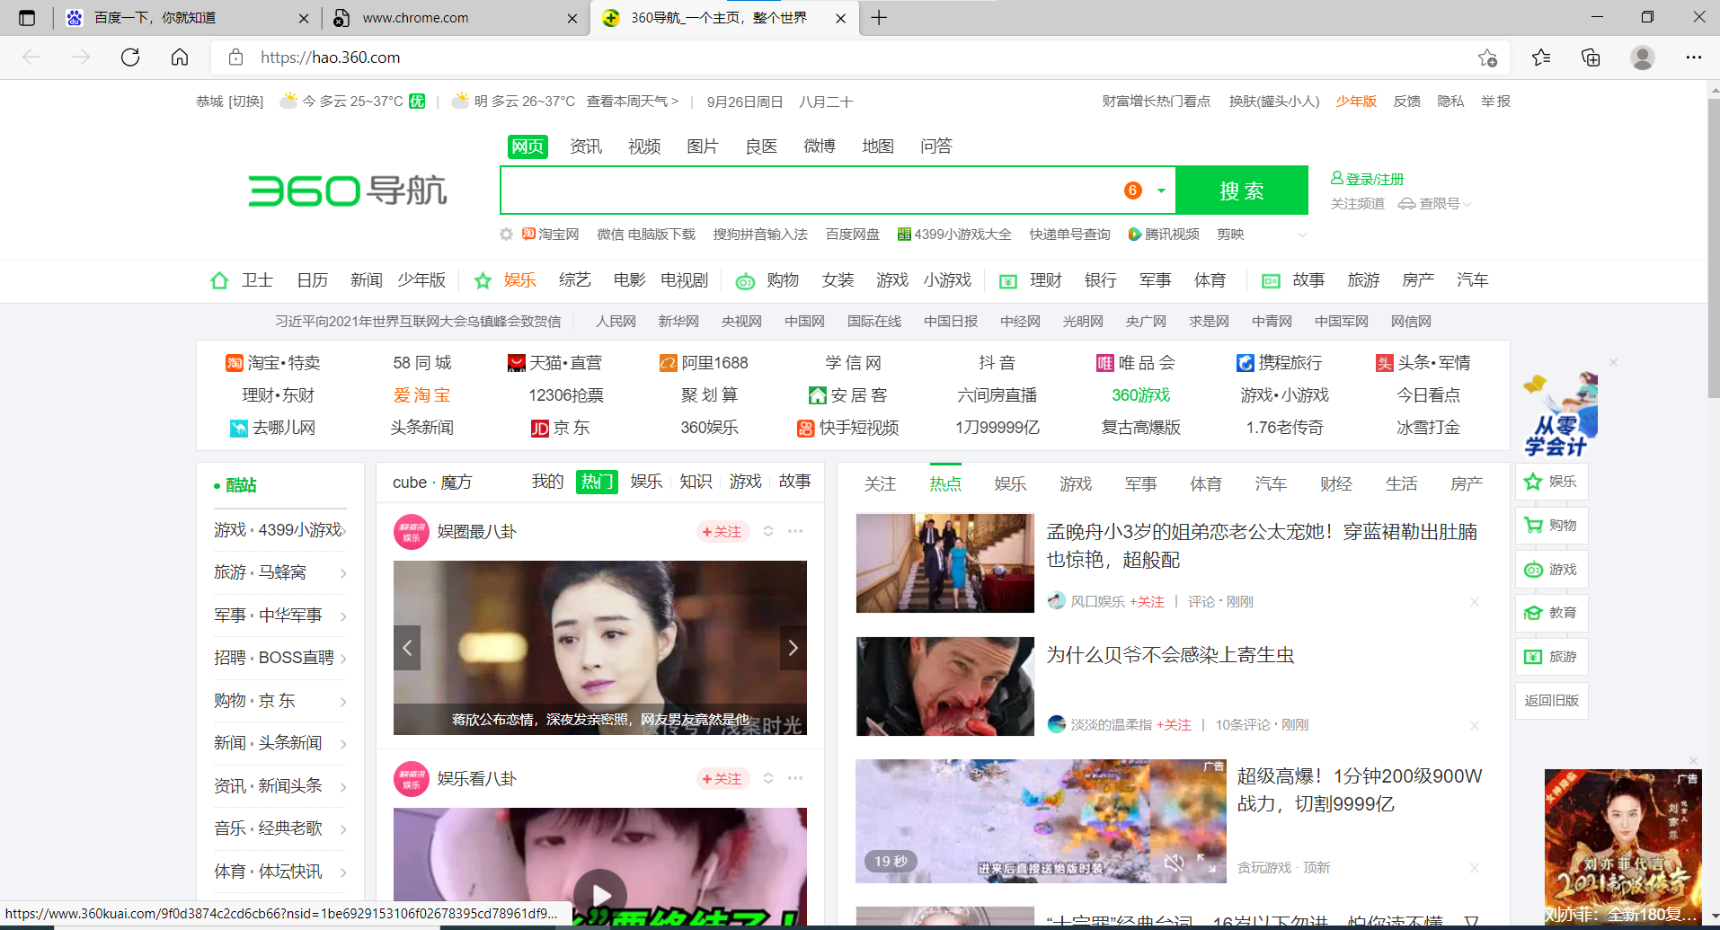Expand the 旅游·马蜂窝 sidebar entry
The image size is (1720, 930).
click(x=343, y=572)
